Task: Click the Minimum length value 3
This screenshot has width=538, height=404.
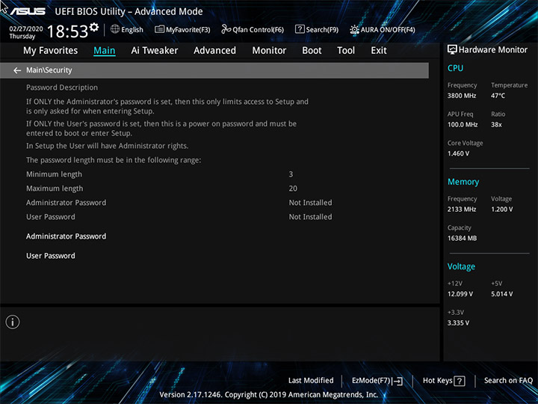Action: click(x=291, y=174)
